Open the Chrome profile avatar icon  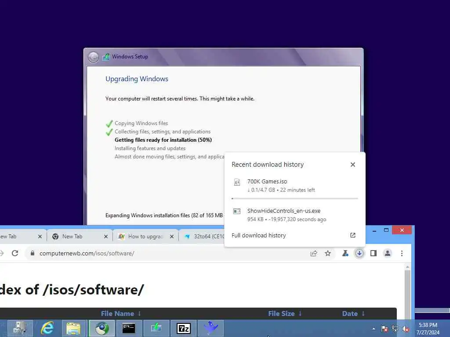click(x=388, y=253)
